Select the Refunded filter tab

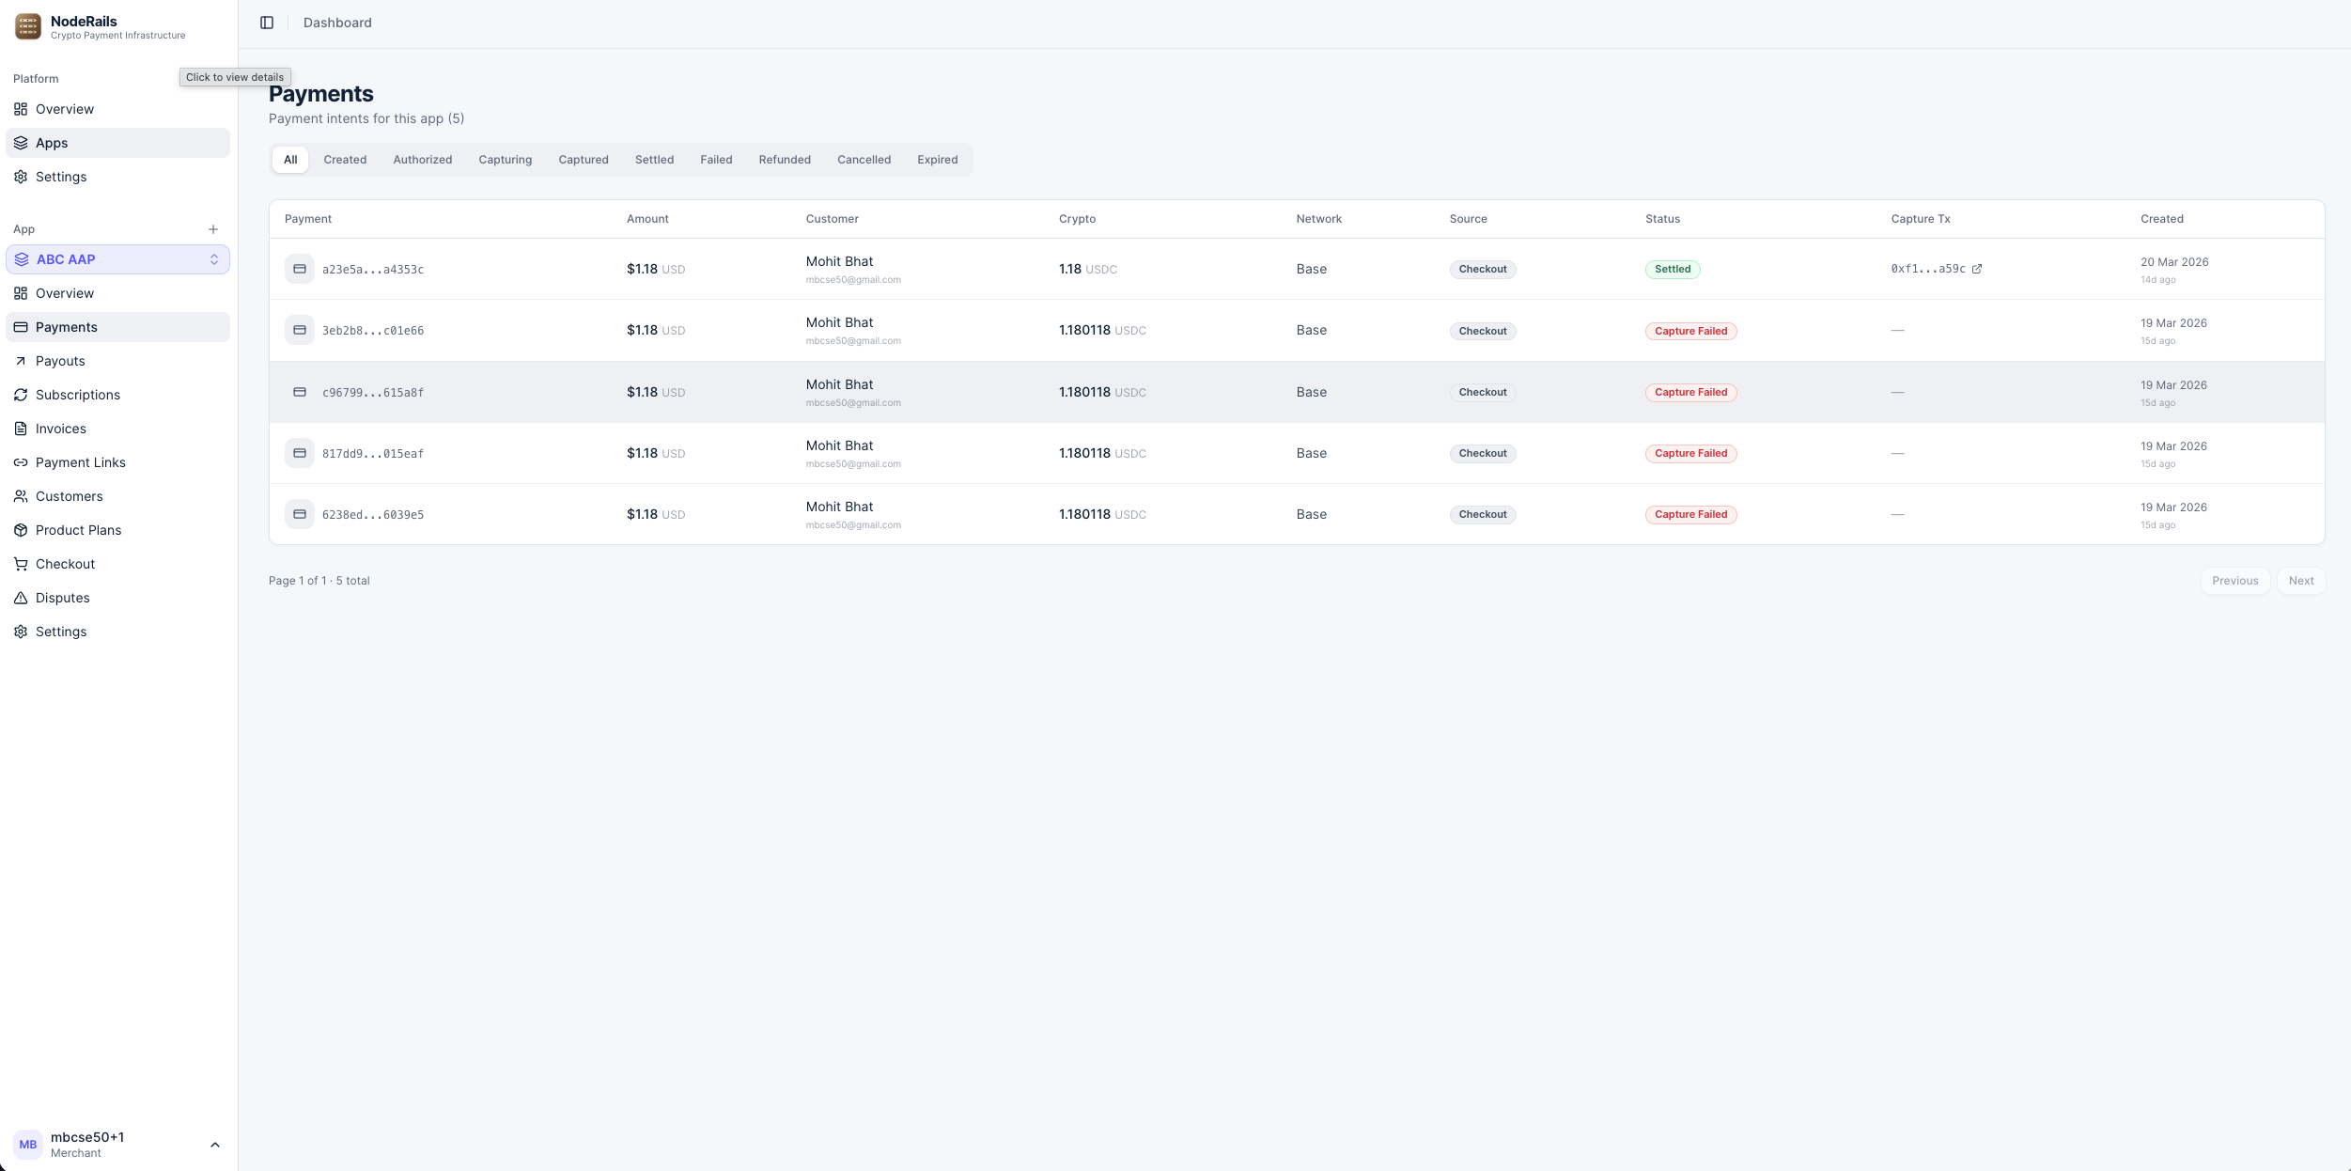(784, 160)
